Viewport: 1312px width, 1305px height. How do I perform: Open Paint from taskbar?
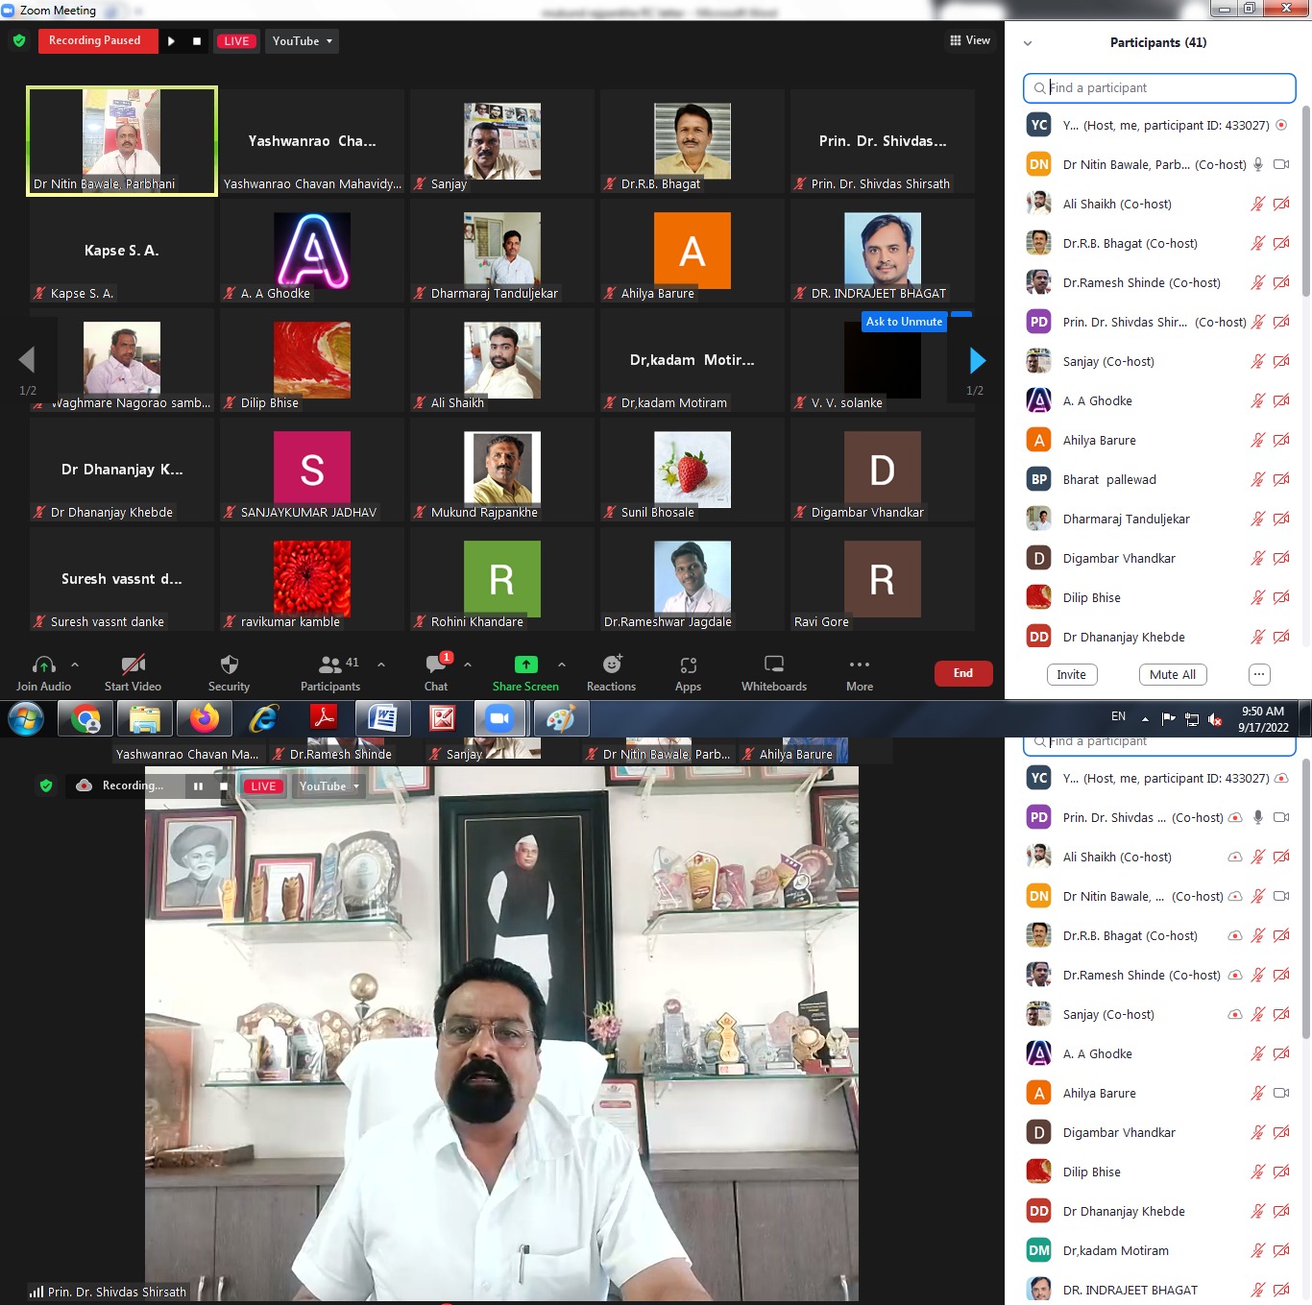click(561, 718)
